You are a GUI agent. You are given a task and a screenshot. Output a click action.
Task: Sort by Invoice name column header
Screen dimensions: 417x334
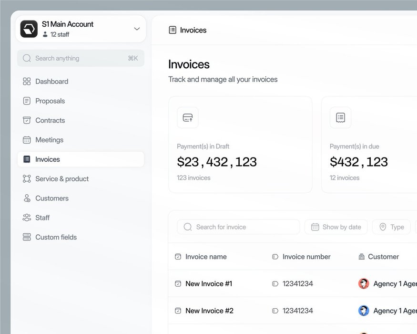tap(206, 257)
